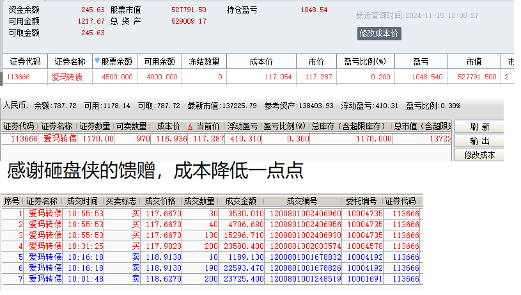Screen dimensions: 521x295
Task: Click the 可卖数量 column header
Action: coord(134,127)
